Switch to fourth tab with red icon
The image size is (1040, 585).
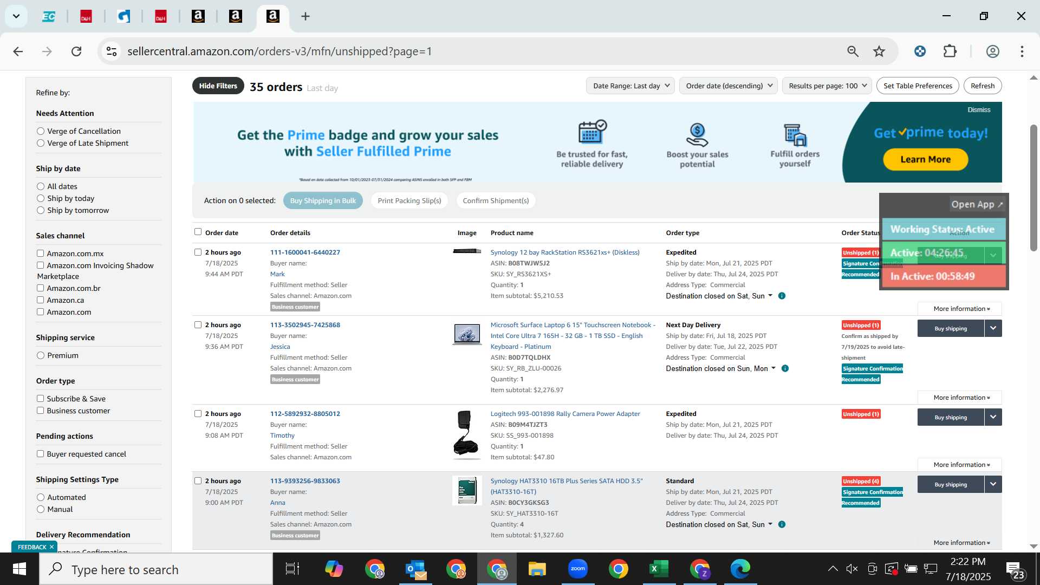[x=160, y=16]
